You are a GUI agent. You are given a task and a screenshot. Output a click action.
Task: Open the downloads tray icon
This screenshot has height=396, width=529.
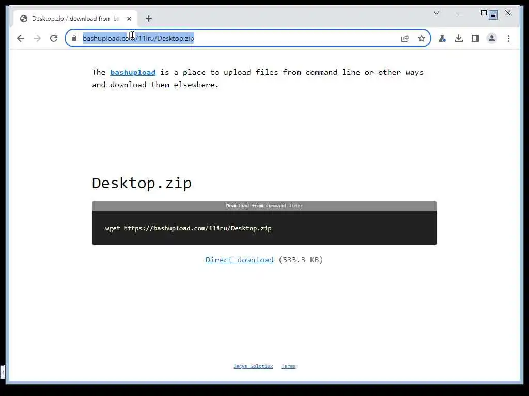459,38
